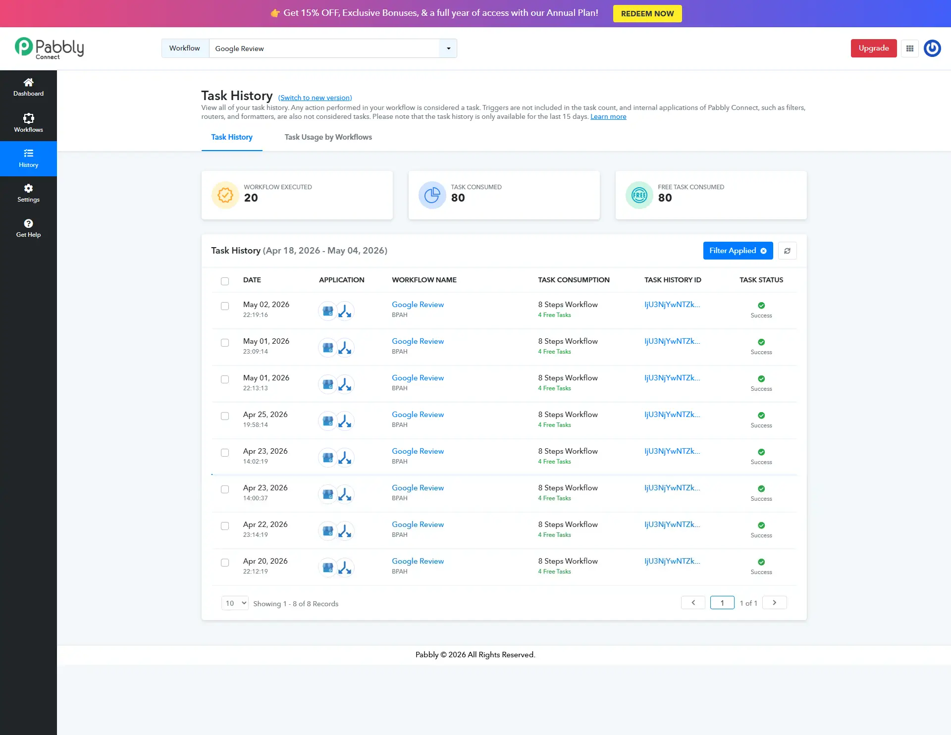Go to the next page arrow
Screen dimensions: 951x735
(775, 603)
